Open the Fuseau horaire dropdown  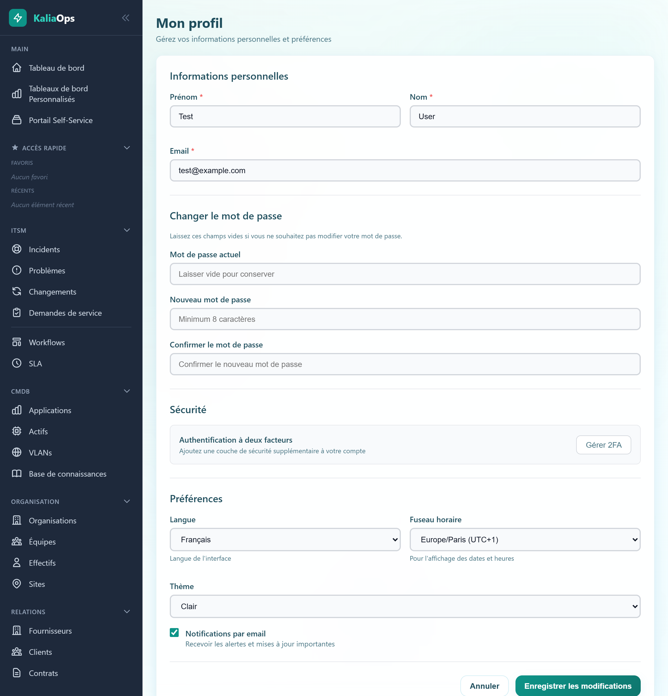(x=525, y=540)
